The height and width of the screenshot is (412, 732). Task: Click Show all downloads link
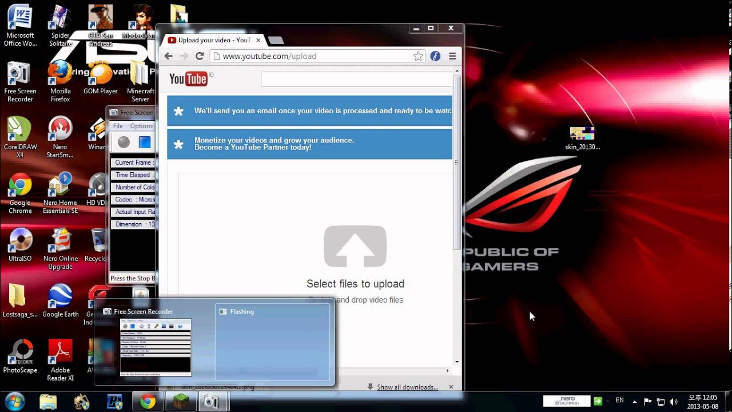click(x=408, y=387)
